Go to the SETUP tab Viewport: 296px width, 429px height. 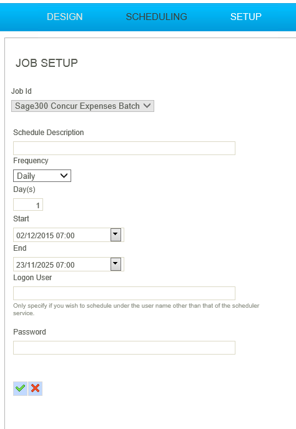point(245,17)
